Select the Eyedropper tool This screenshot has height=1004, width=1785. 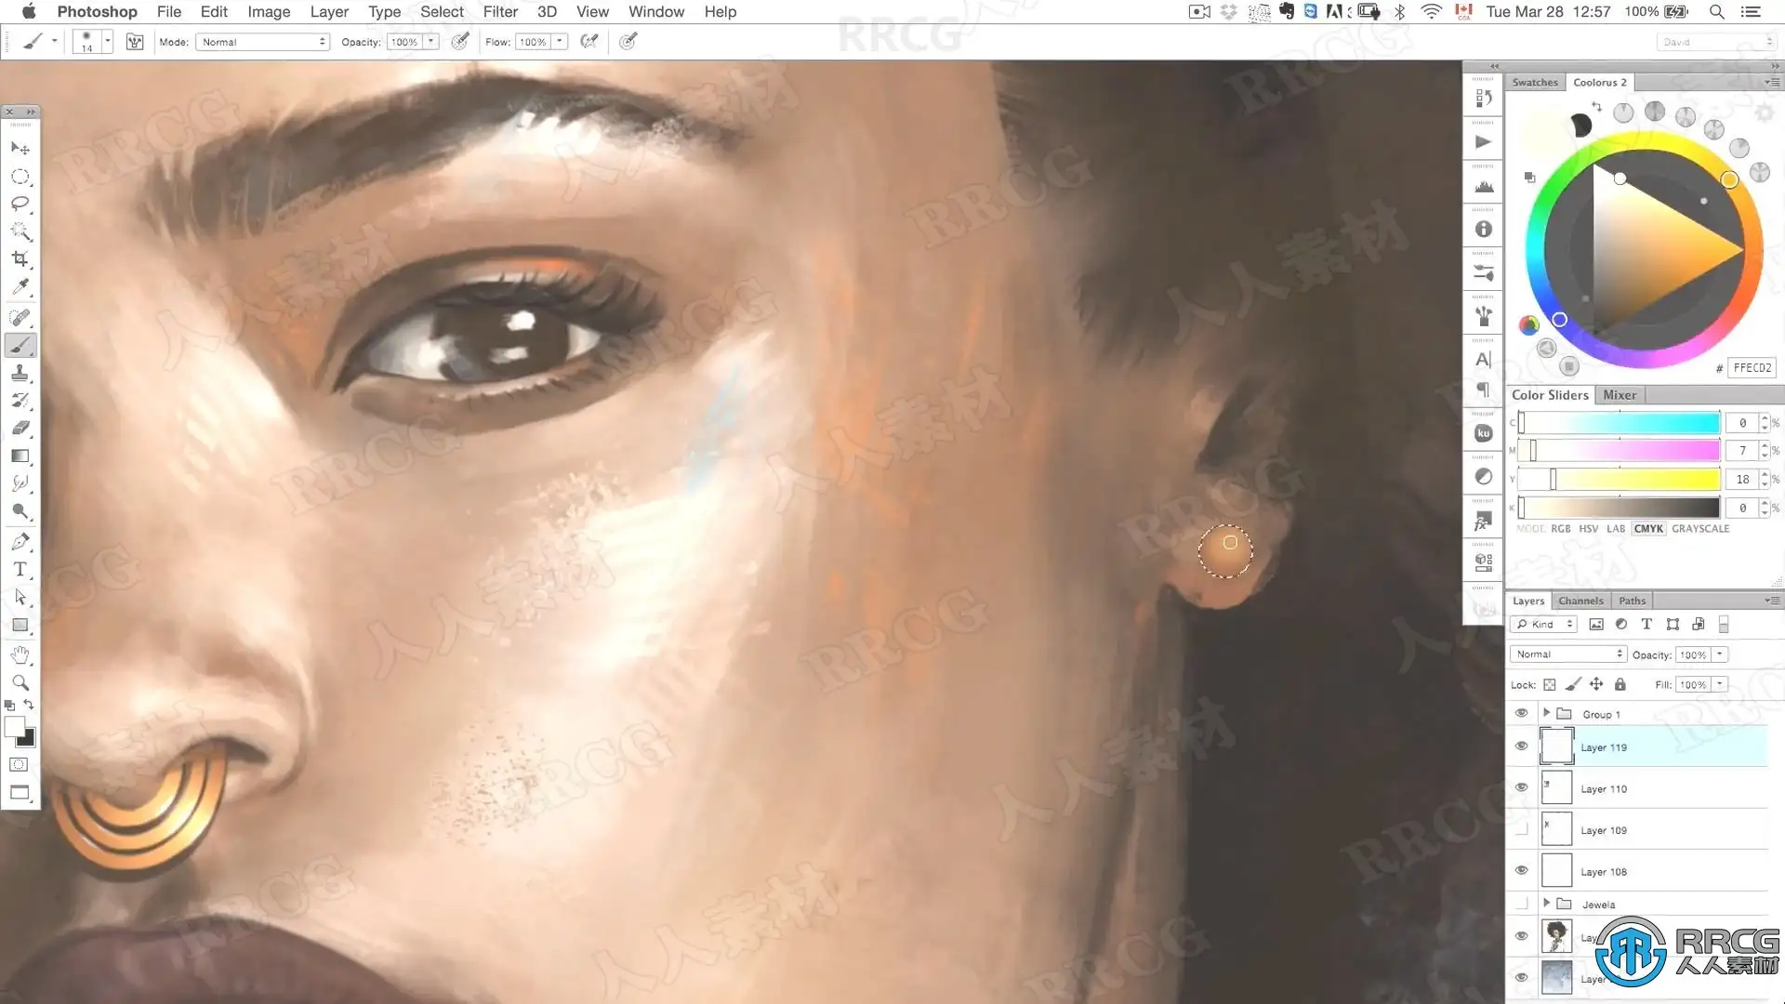point(20,287)
